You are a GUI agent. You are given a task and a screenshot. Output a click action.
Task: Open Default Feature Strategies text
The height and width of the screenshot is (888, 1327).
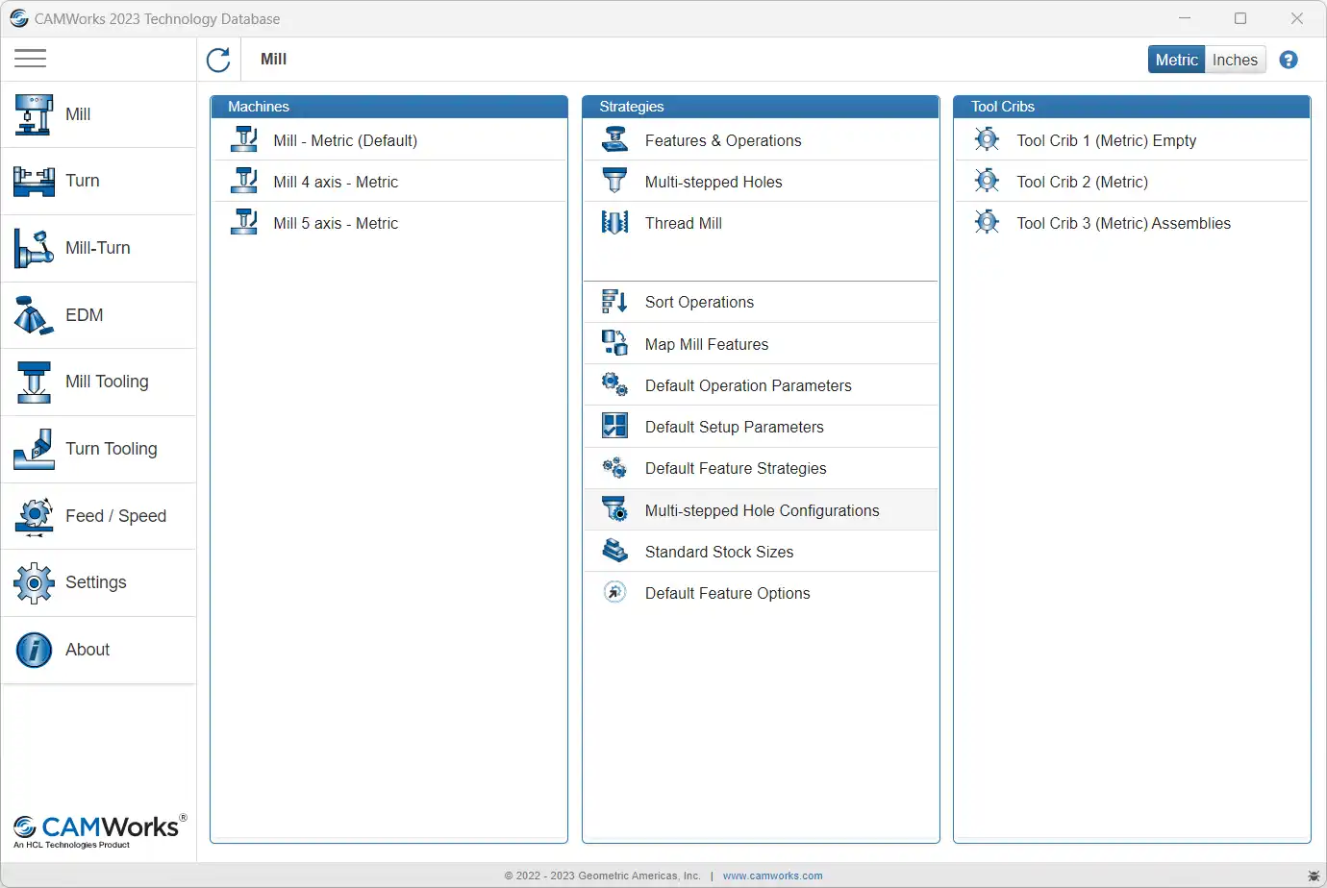(736, 468)
